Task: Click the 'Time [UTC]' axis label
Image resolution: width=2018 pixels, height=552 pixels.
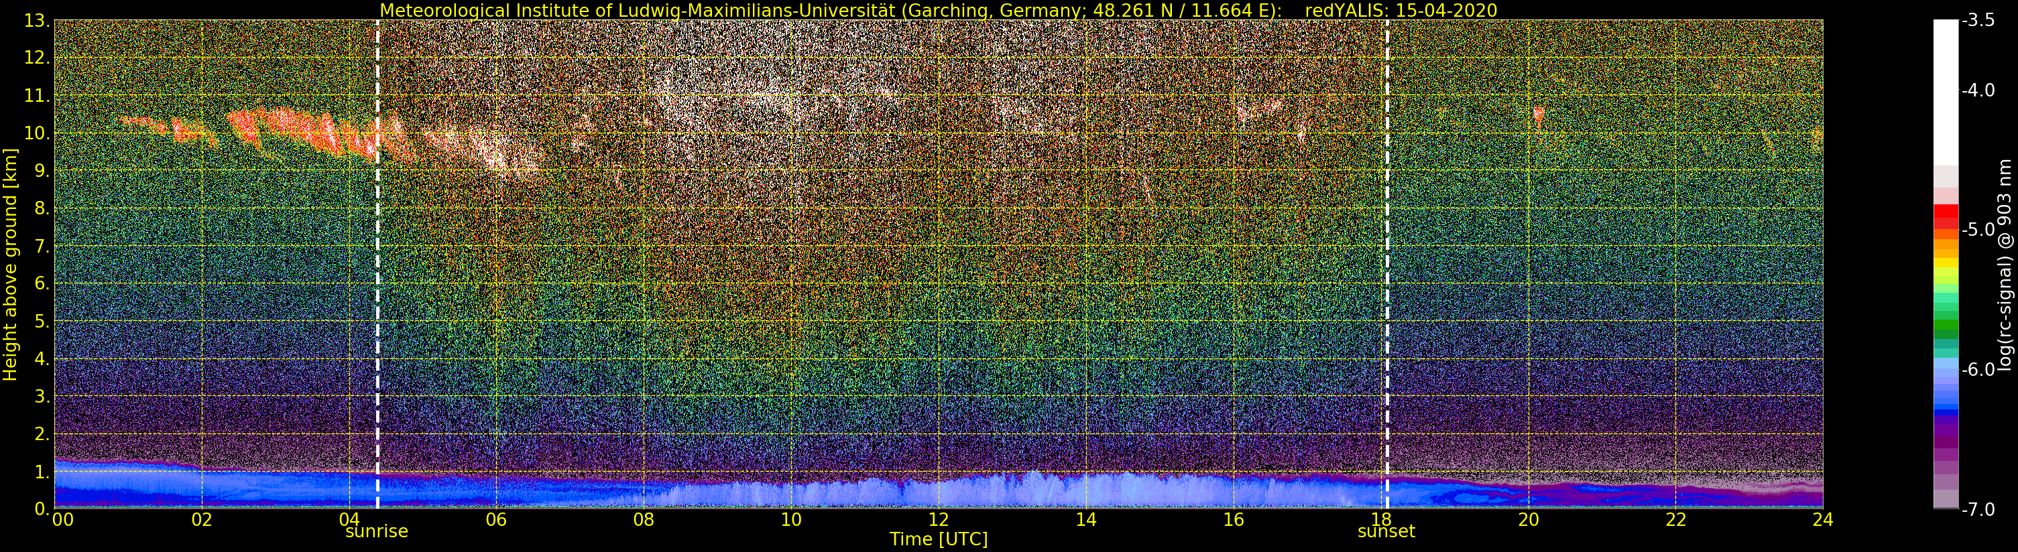Action: [939, 539]
